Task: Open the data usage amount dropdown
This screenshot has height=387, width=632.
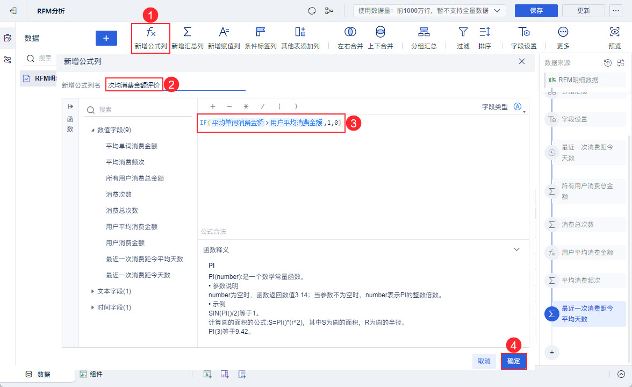Action: coord(430,11)
